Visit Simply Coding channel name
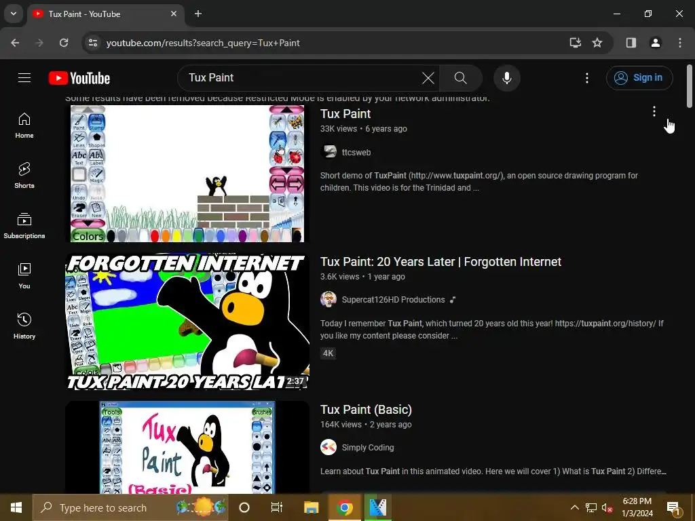This screenshot has width=695, height=521. click(368, 448)
